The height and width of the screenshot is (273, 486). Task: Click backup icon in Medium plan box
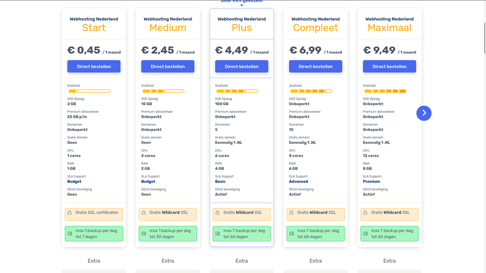tap(144, 234)
